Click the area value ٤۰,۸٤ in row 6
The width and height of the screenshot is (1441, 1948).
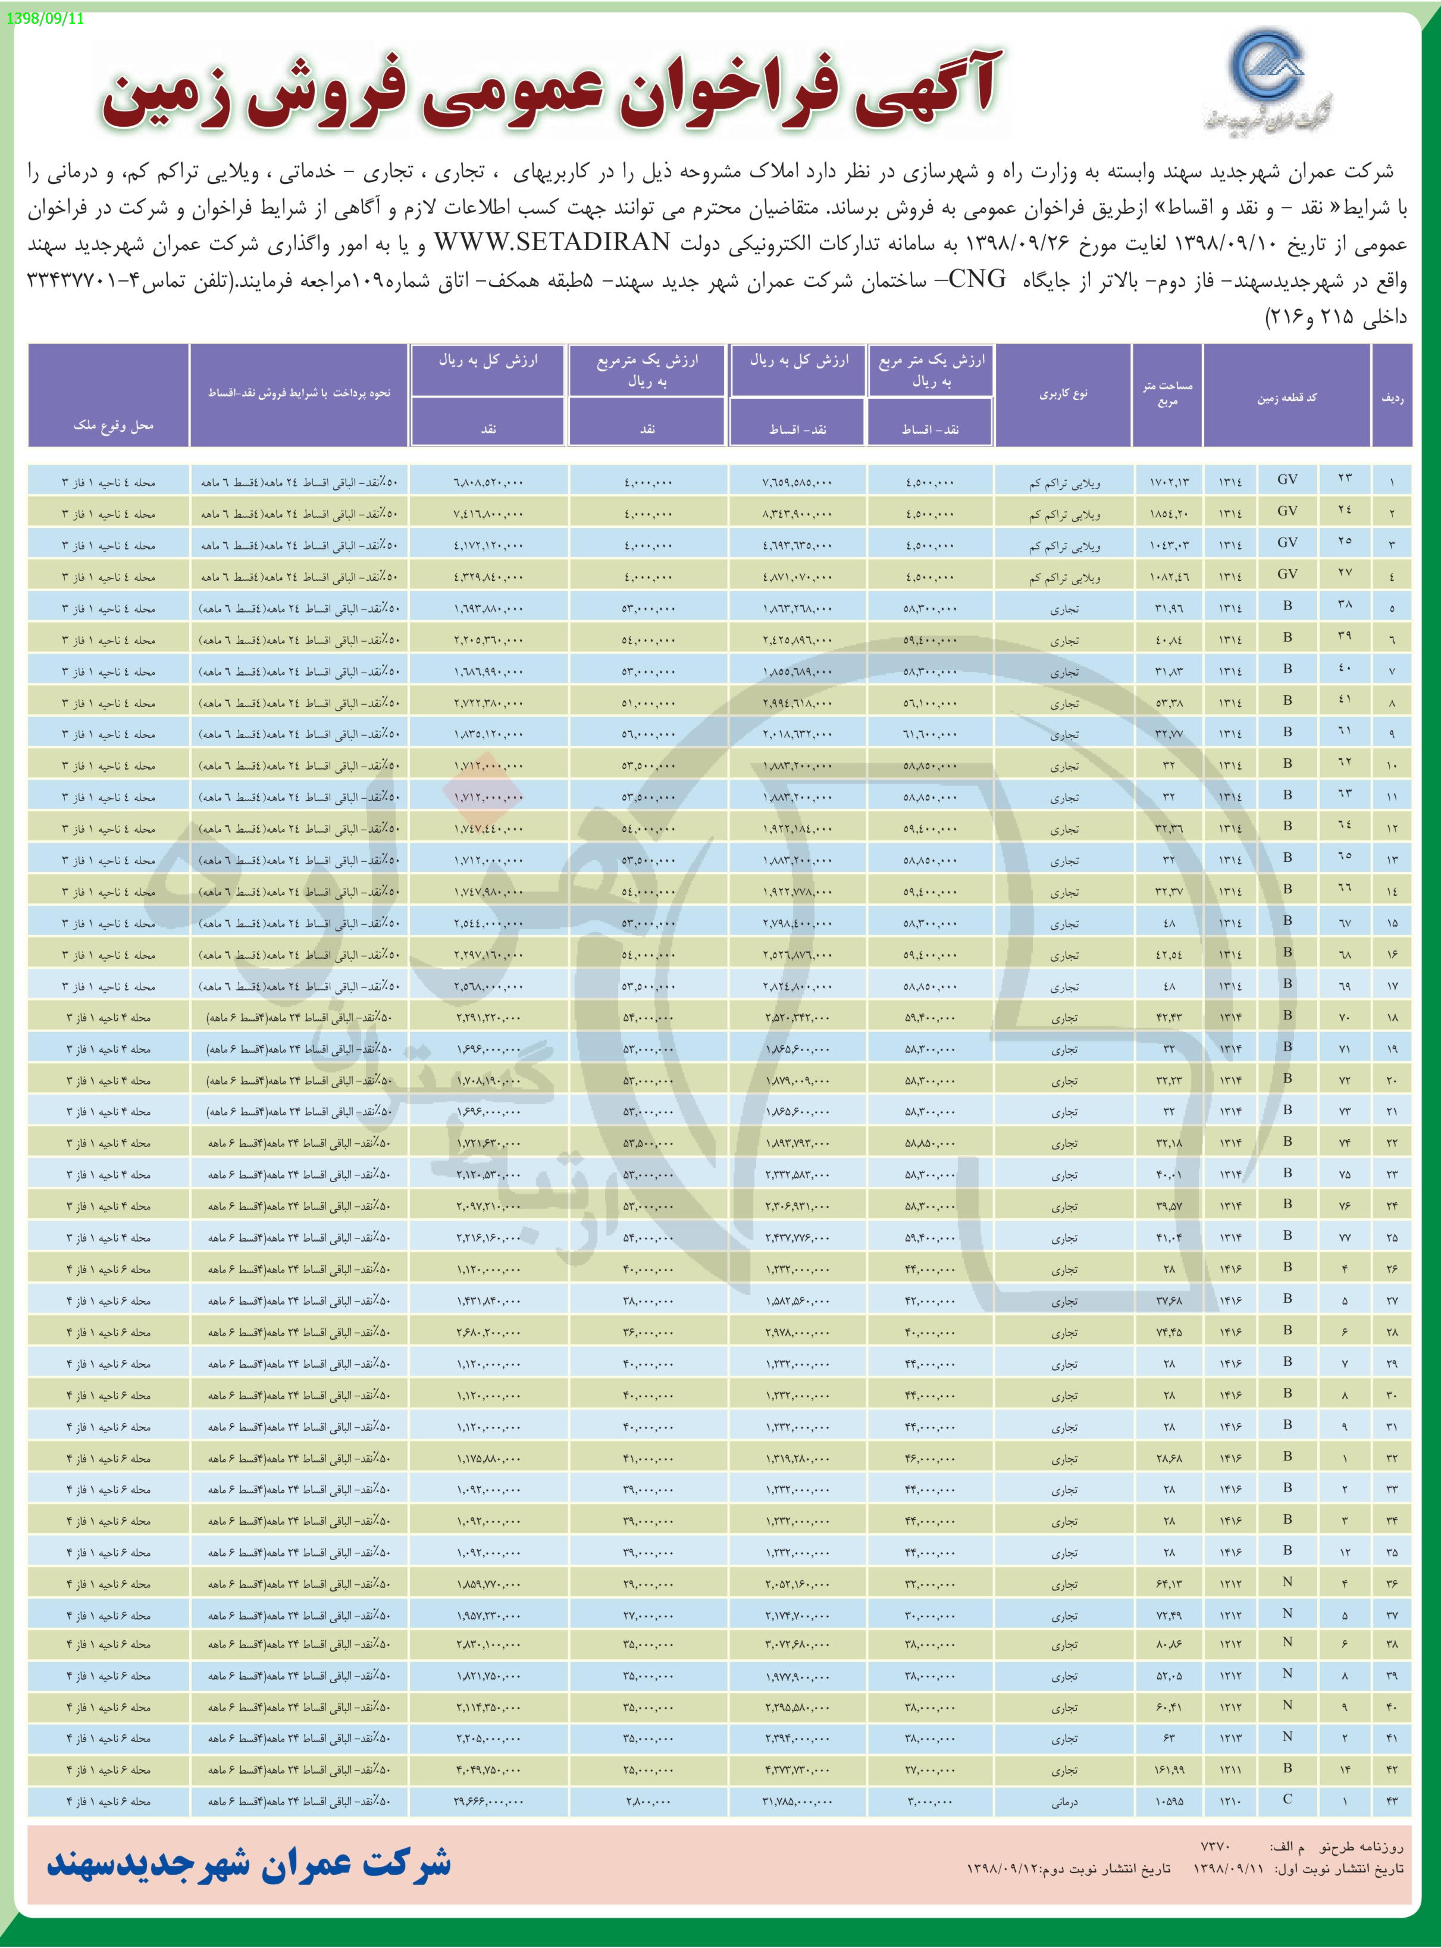pyautogui.click(x=1169, y=640)
